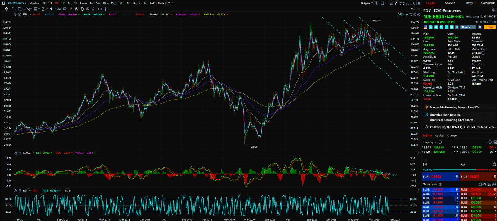This screenshot has height=221, width=497.
Task: Click the screenshot camera icon
Action: [391, 3]
